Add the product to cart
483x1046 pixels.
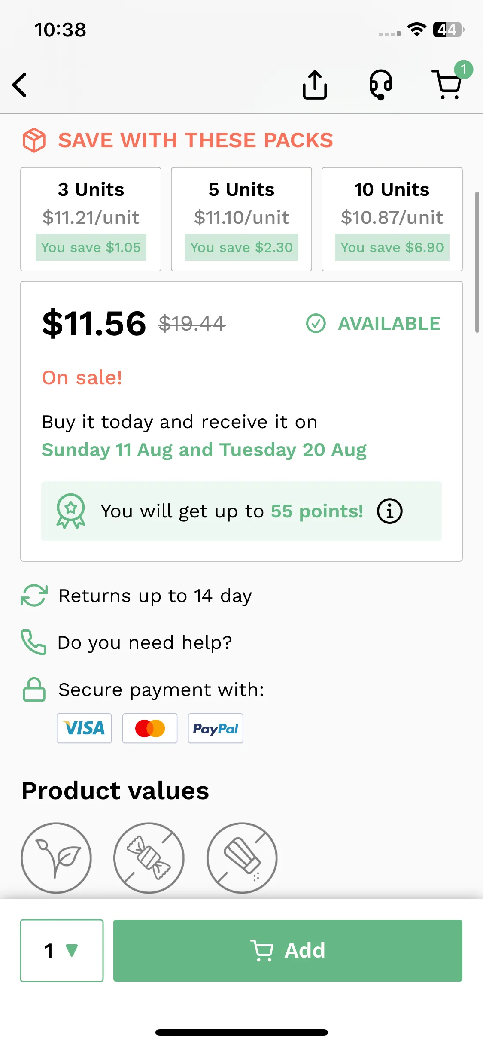(288, 950)
